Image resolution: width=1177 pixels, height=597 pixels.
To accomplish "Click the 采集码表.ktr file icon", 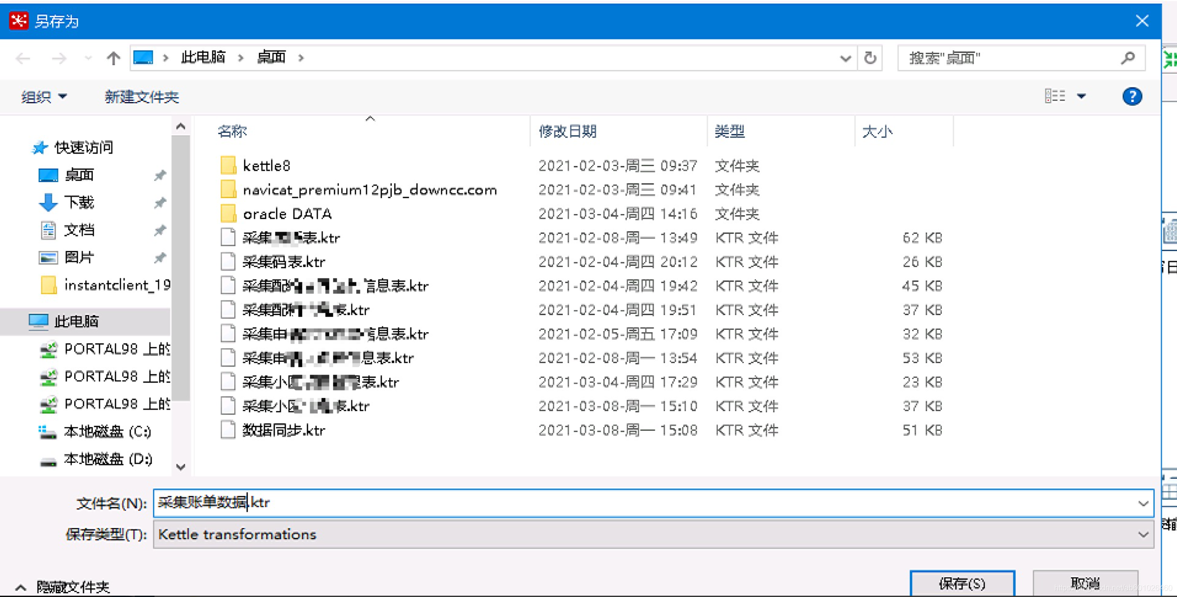I will (x=228, y=262).
